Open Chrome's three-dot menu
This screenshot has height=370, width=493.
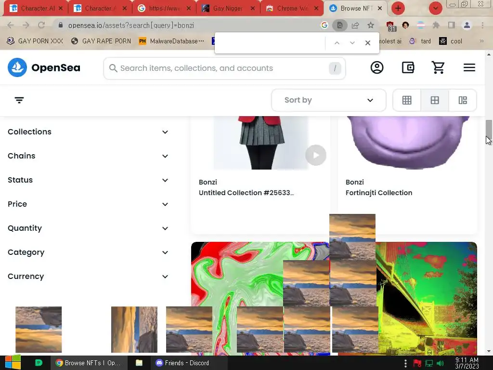tap(482, 25)
